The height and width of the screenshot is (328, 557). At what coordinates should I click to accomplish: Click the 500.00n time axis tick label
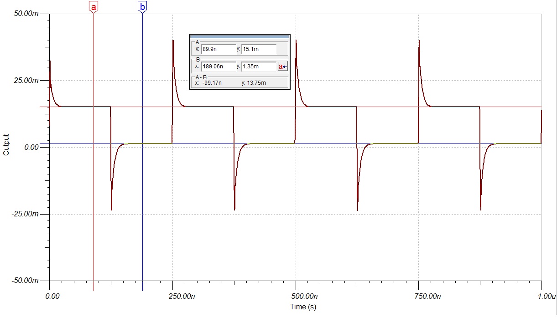point(304,296)
